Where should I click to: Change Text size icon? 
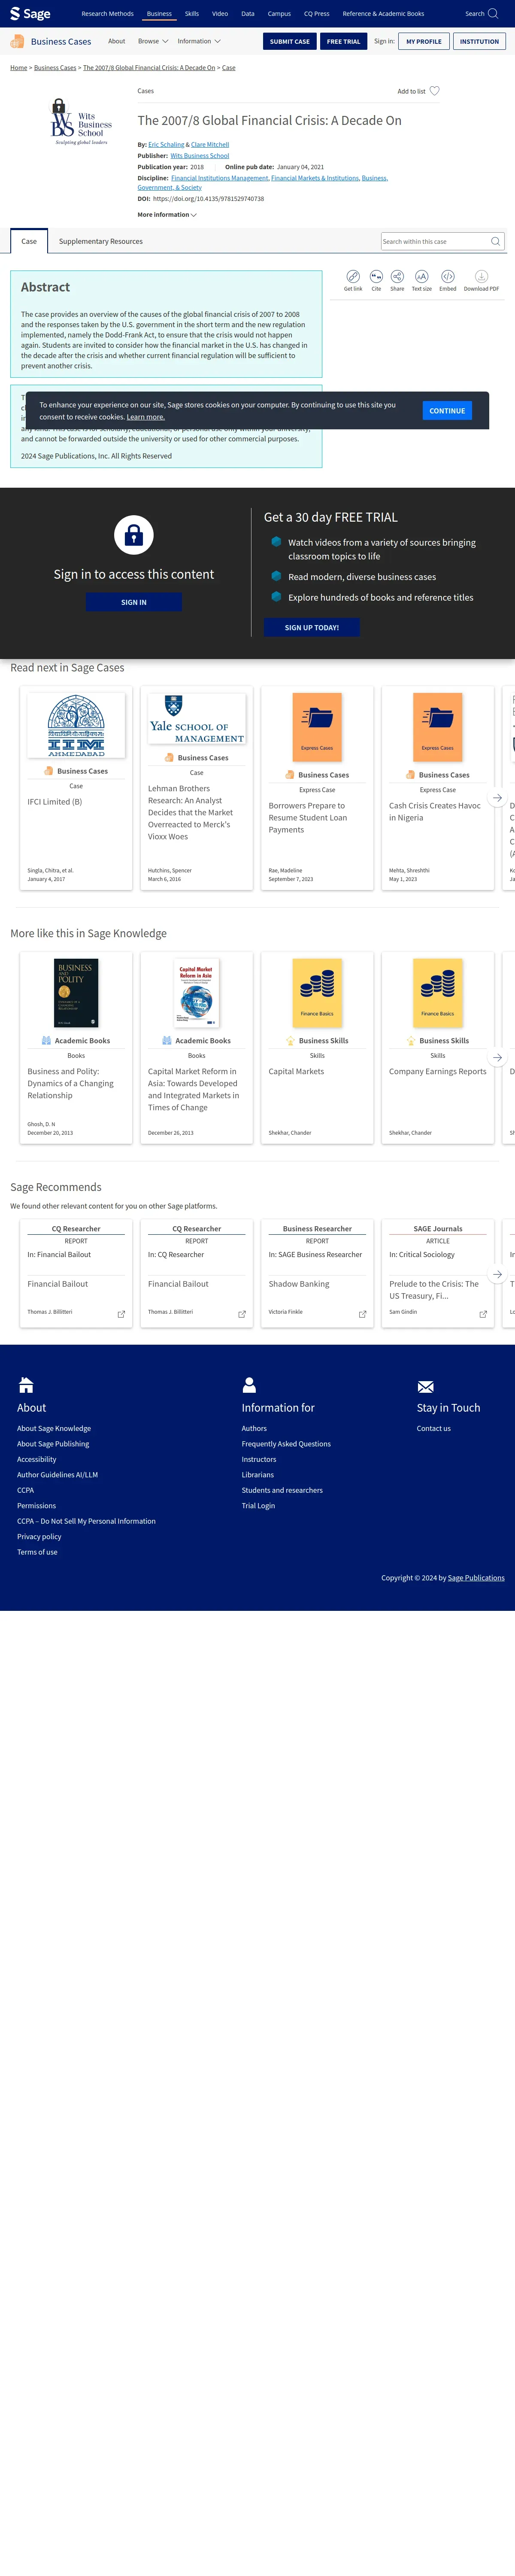click(x=422, y=277)
